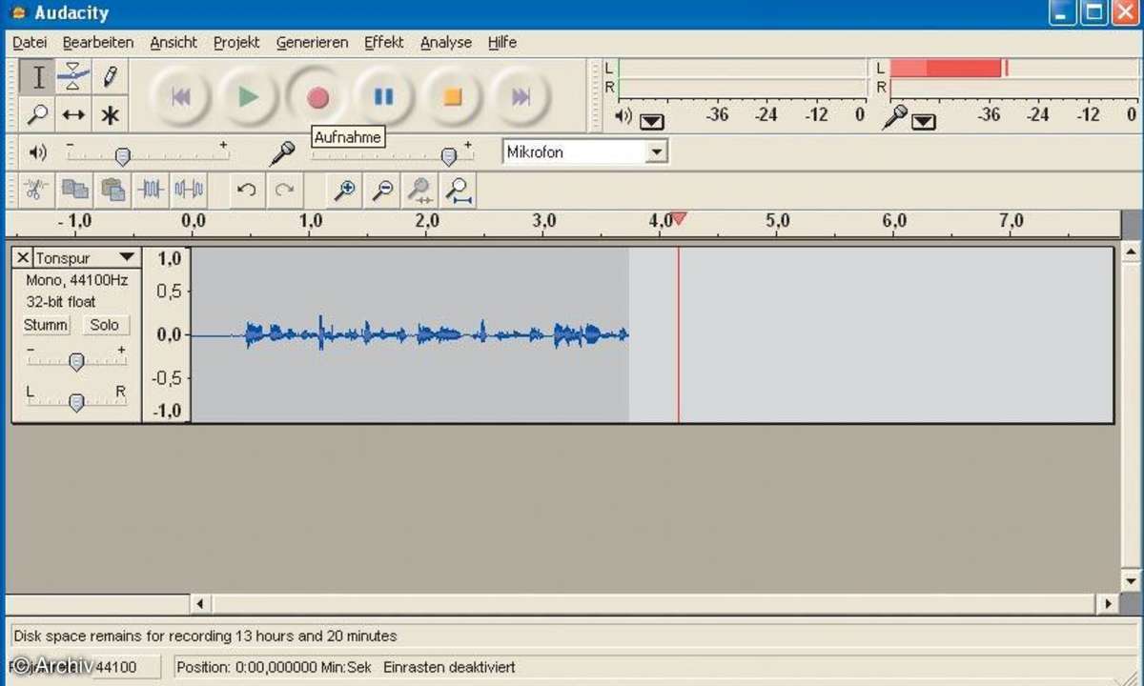Click the Paste clipboard icon
Viewport: 1144px width, 686px height.
click(112, 190)
